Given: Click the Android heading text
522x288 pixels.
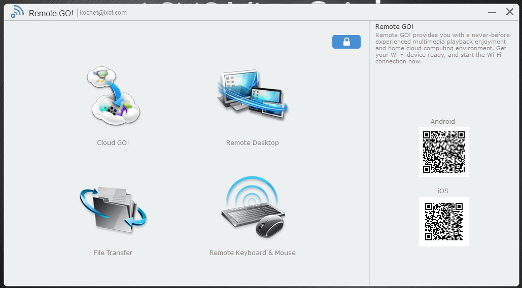Looking at the screenshot, I should pos(443,121).
